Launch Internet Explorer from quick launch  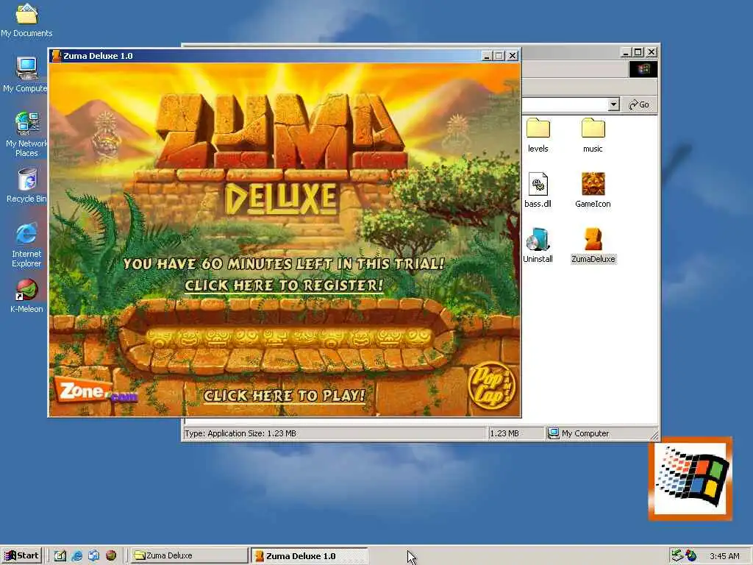click(76, 556)
